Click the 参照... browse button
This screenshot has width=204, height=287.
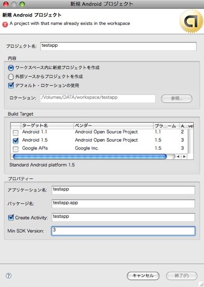(176, 99)
